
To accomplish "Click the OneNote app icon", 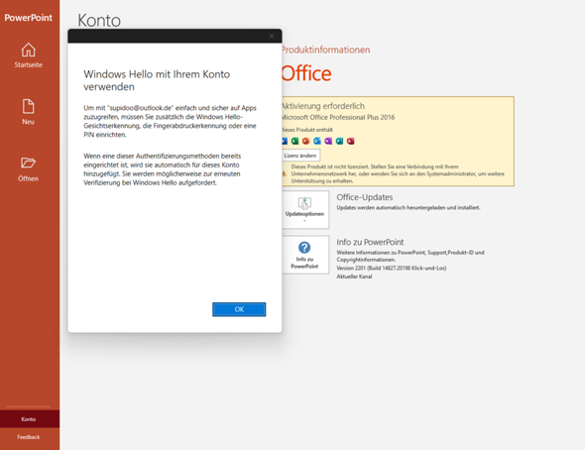I will tap(328, 141).
